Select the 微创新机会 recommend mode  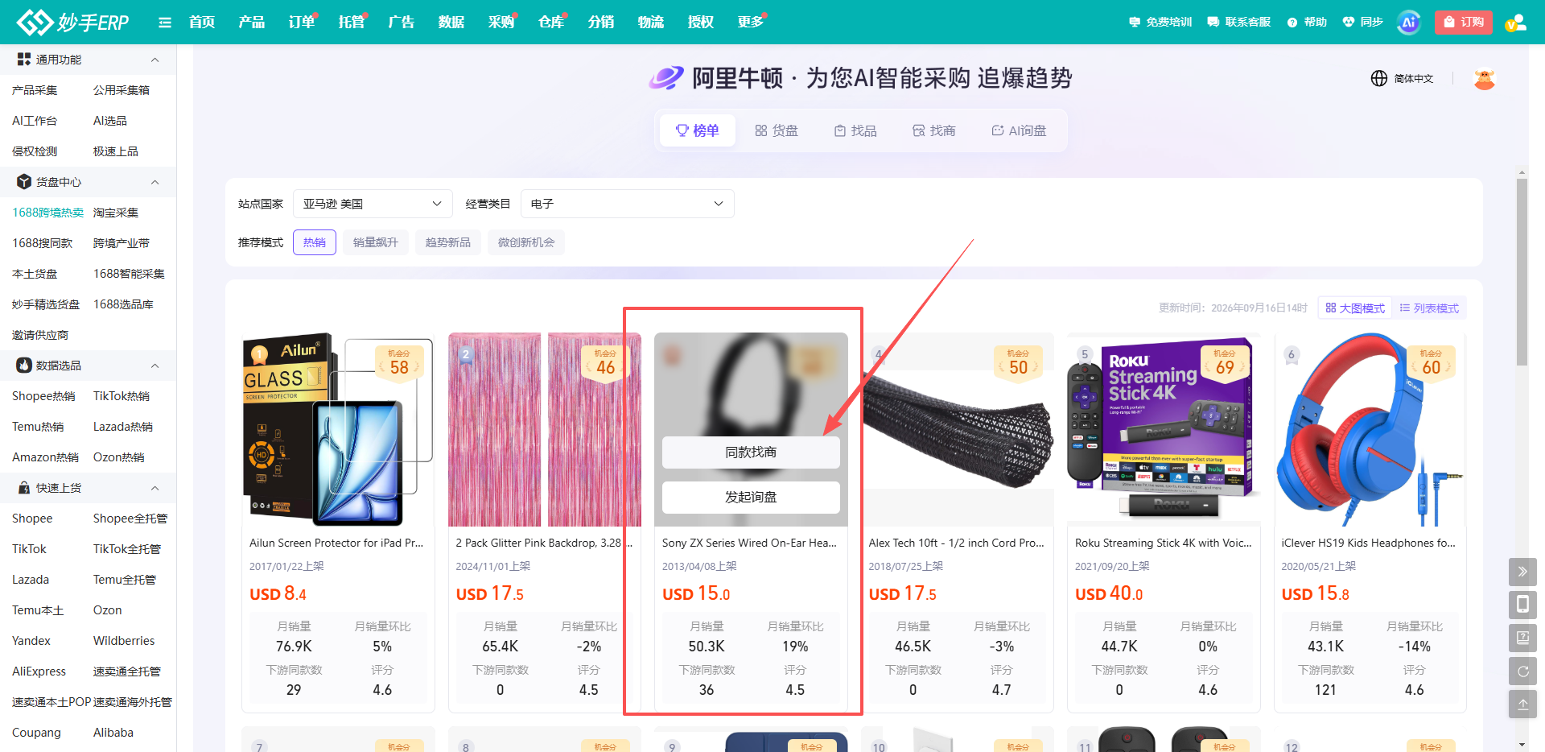[x=526, y=242]
